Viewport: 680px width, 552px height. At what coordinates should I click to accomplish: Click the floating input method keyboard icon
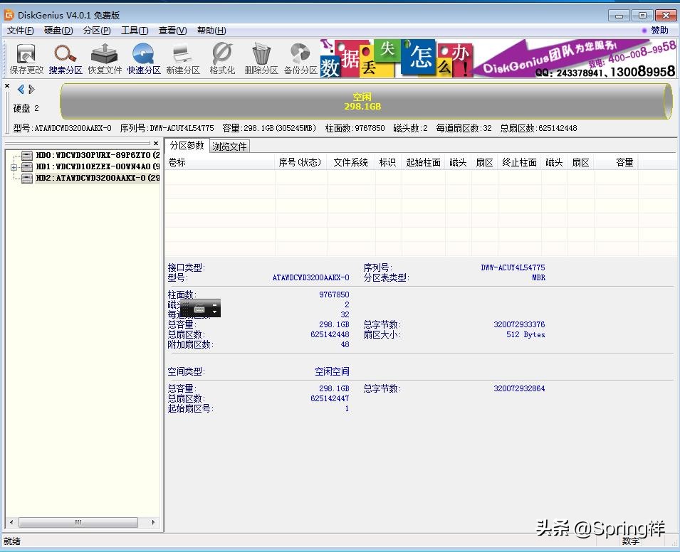coord(199,309)
